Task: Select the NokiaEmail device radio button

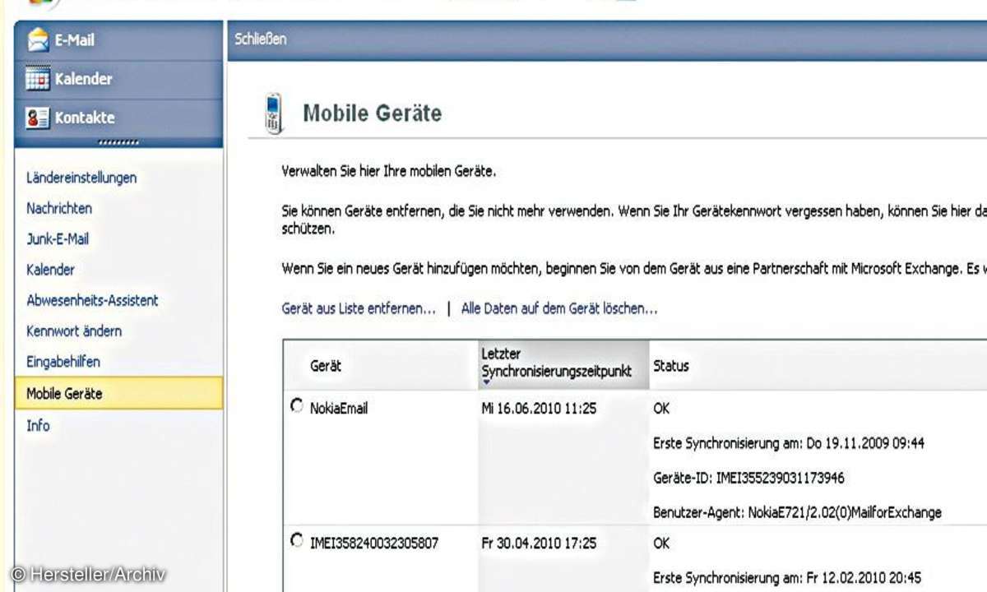Action: point(297,406)
